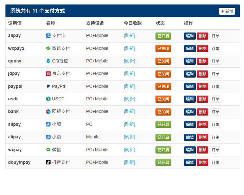Click 删除 for douyinpay row
Image resolution: width=244 pixels, height=195 pixels.
[202, 162]
